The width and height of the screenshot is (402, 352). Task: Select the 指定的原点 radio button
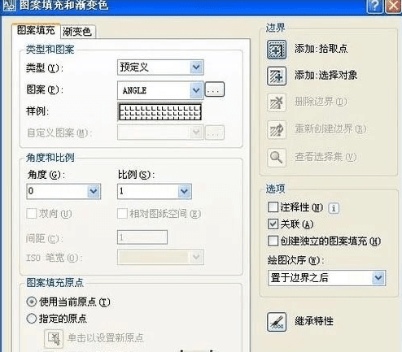coord(32,319)
